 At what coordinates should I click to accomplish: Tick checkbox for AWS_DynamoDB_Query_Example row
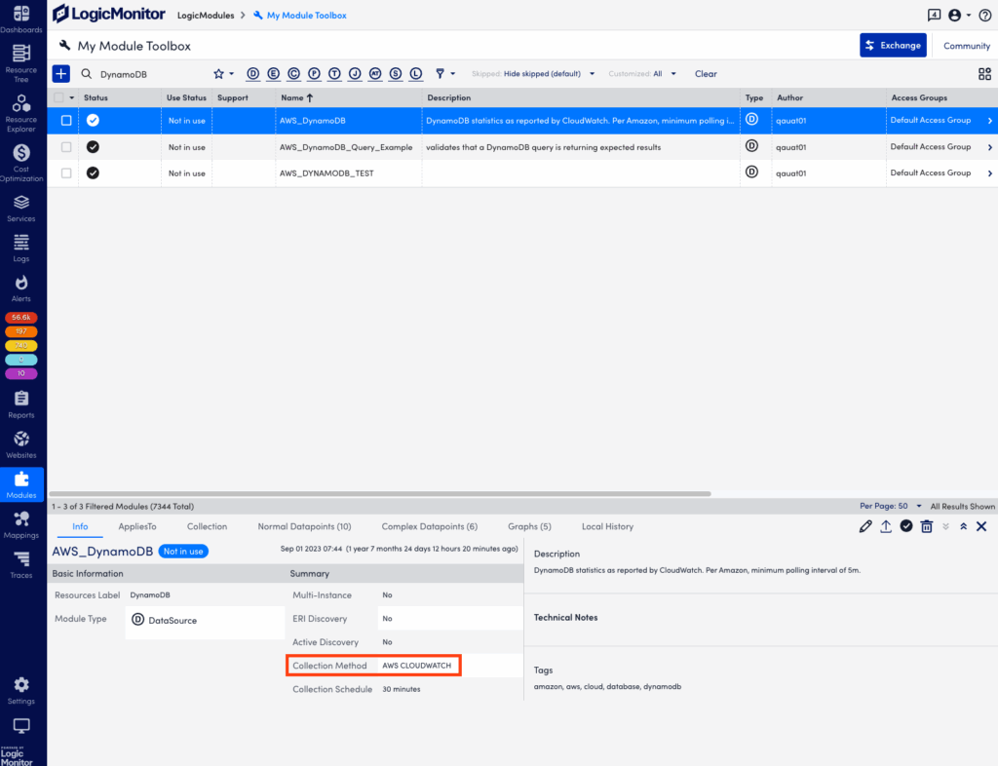[66, 147]
